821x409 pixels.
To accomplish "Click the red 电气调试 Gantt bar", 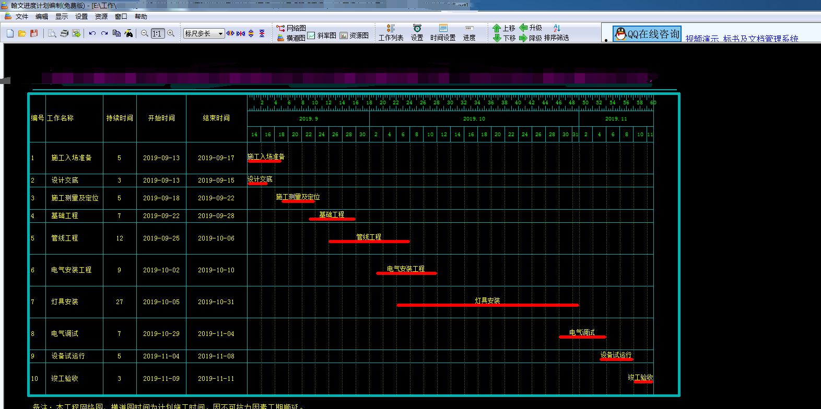I will tap(582, 337).
